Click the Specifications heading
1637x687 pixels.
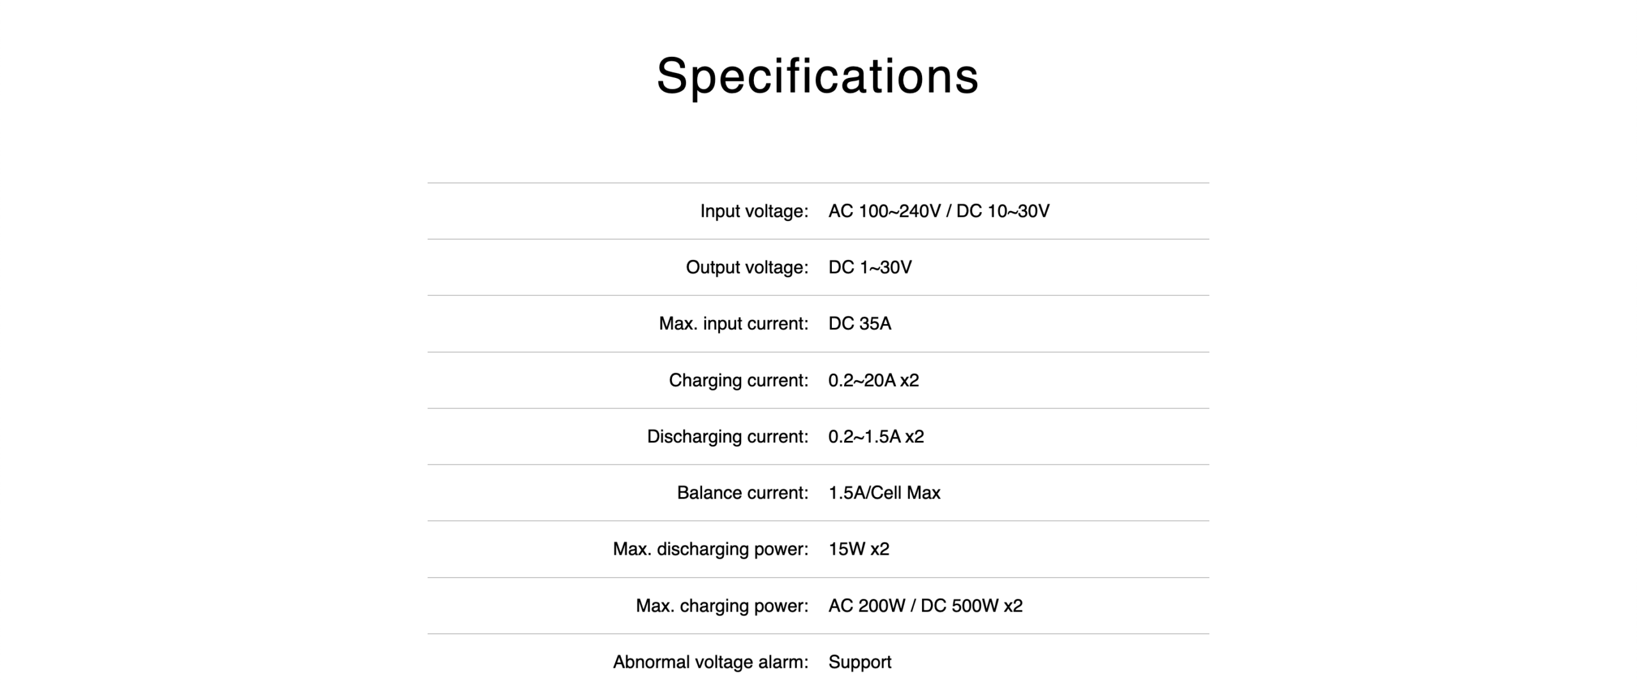pyautogui.click(x=818, y=76)
